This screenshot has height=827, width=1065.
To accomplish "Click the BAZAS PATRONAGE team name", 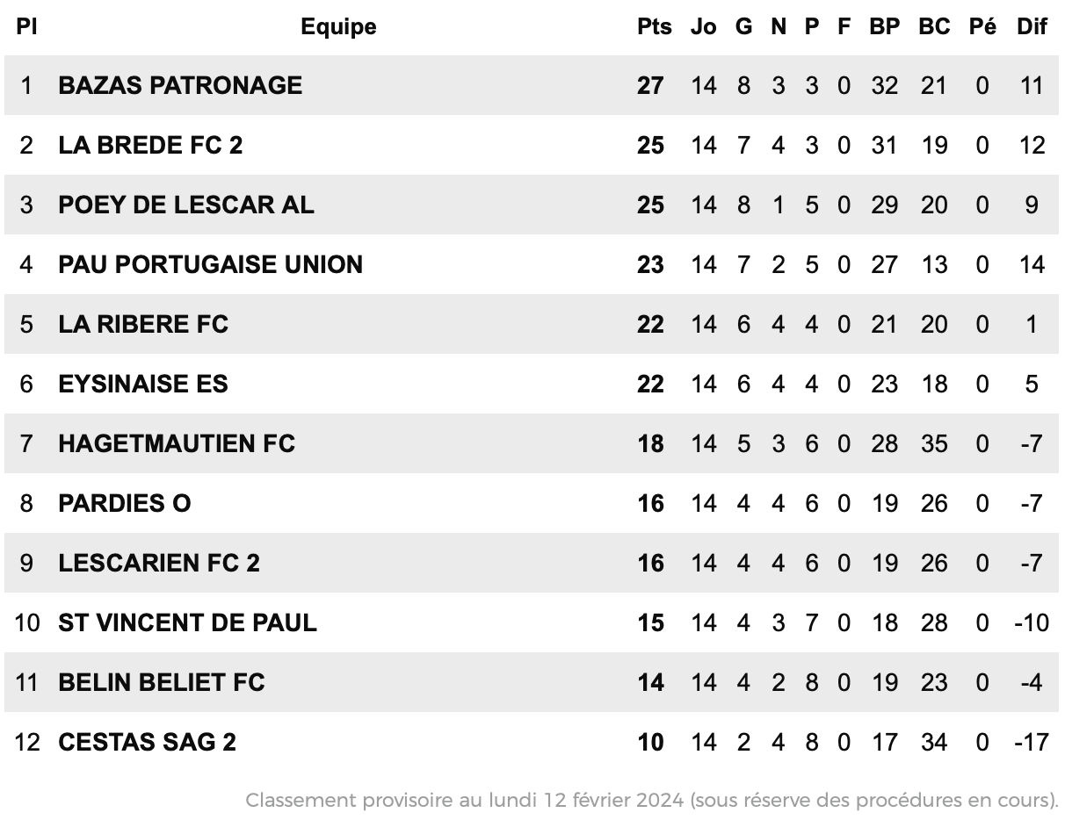I will [x=180, y=85].
